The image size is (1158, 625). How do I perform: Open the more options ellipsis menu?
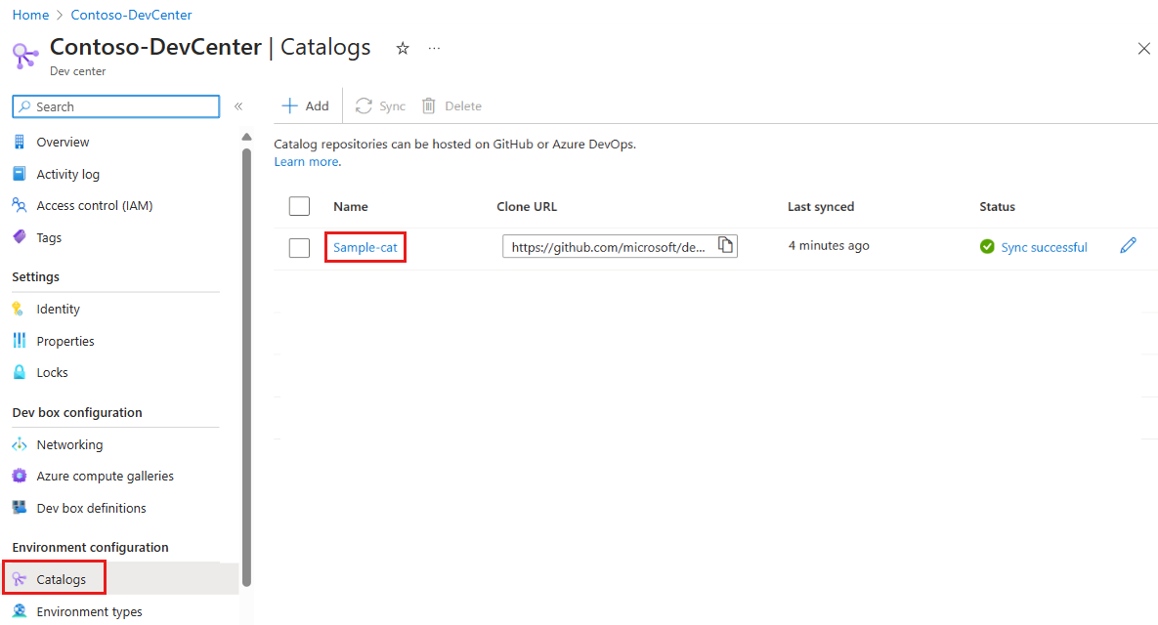coord(434,49)
